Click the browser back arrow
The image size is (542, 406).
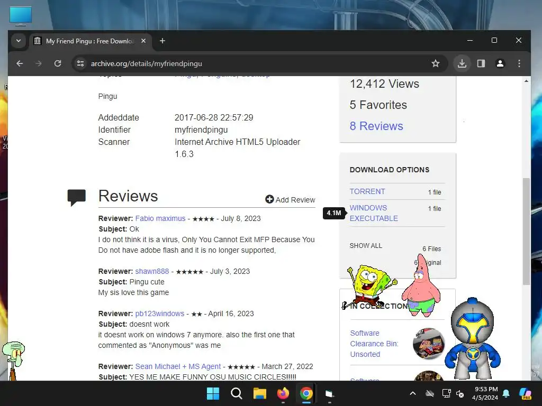20,63
